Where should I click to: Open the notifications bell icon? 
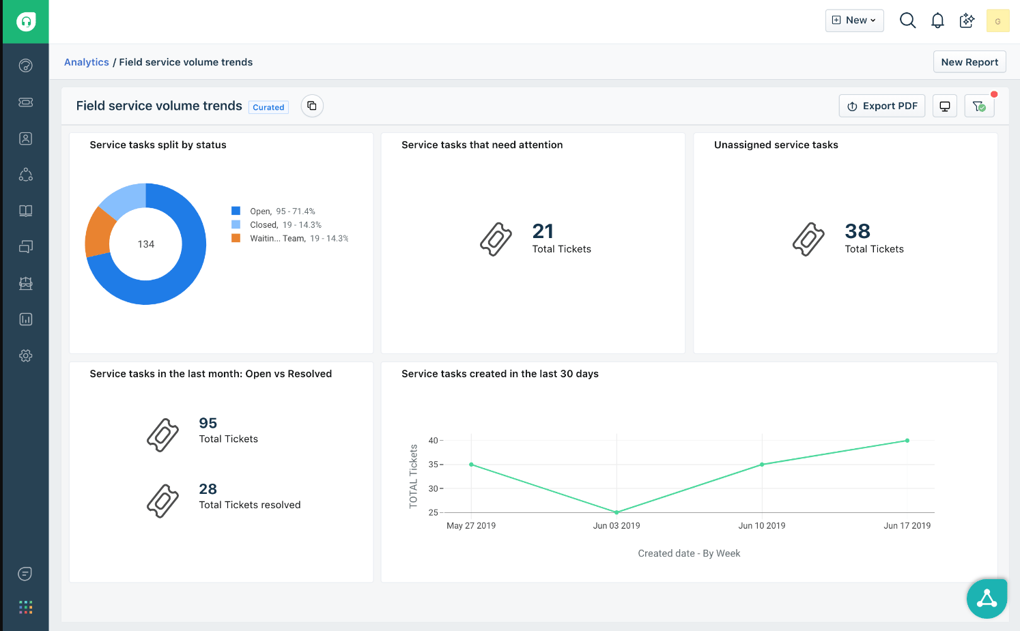[937, 20]
